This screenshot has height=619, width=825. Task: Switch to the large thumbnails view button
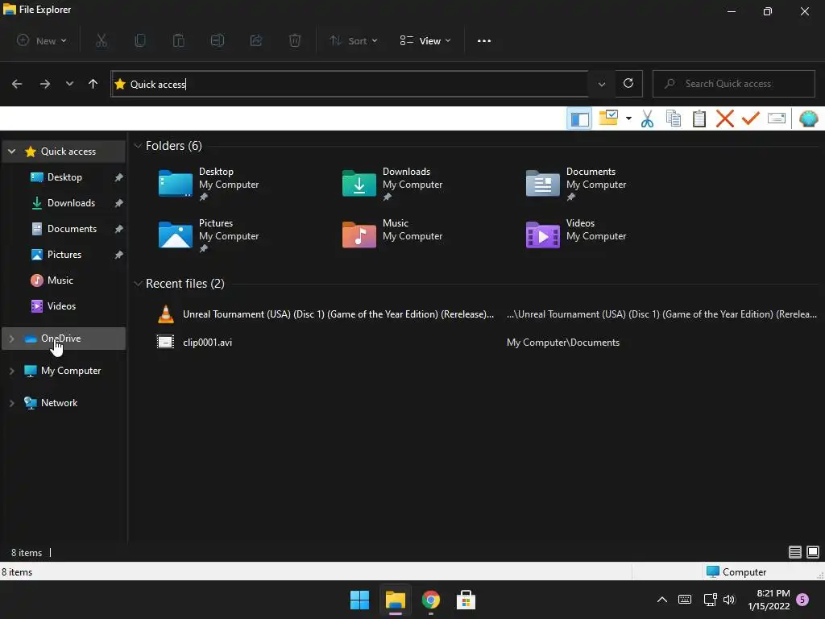click(813, 552)
